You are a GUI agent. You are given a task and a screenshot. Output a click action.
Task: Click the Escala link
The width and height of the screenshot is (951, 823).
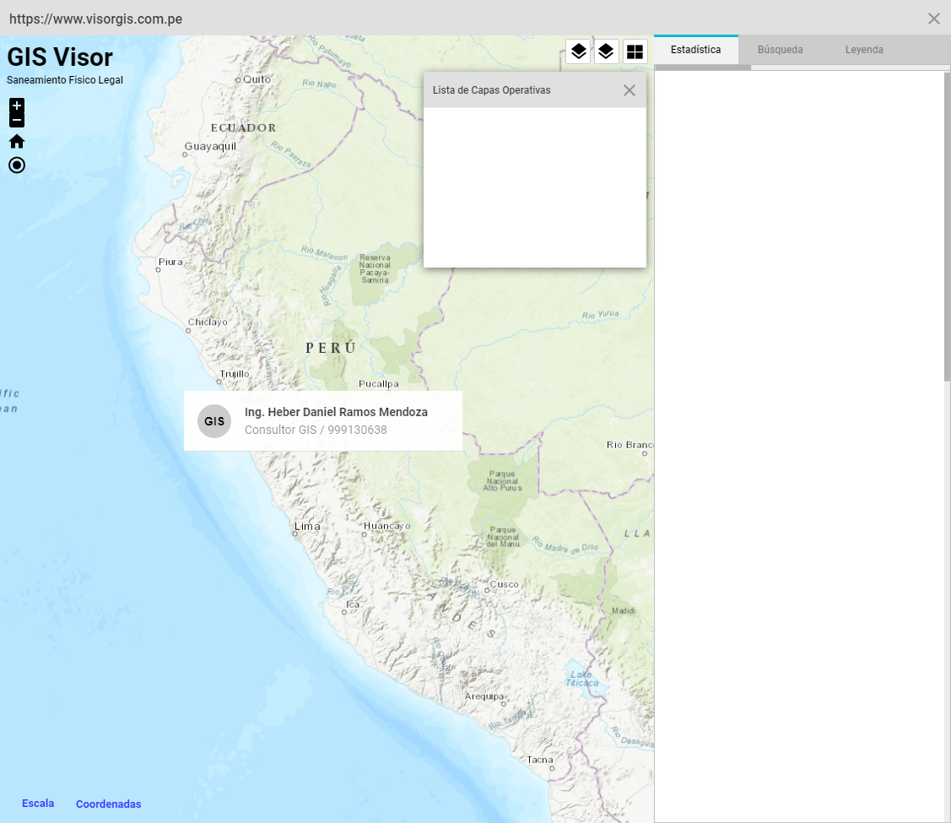[38, 804]
